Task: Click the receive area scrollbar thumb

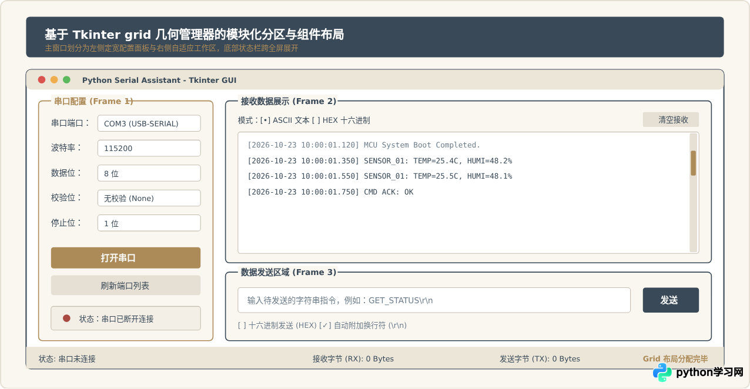Action: (x=693, y=163)
